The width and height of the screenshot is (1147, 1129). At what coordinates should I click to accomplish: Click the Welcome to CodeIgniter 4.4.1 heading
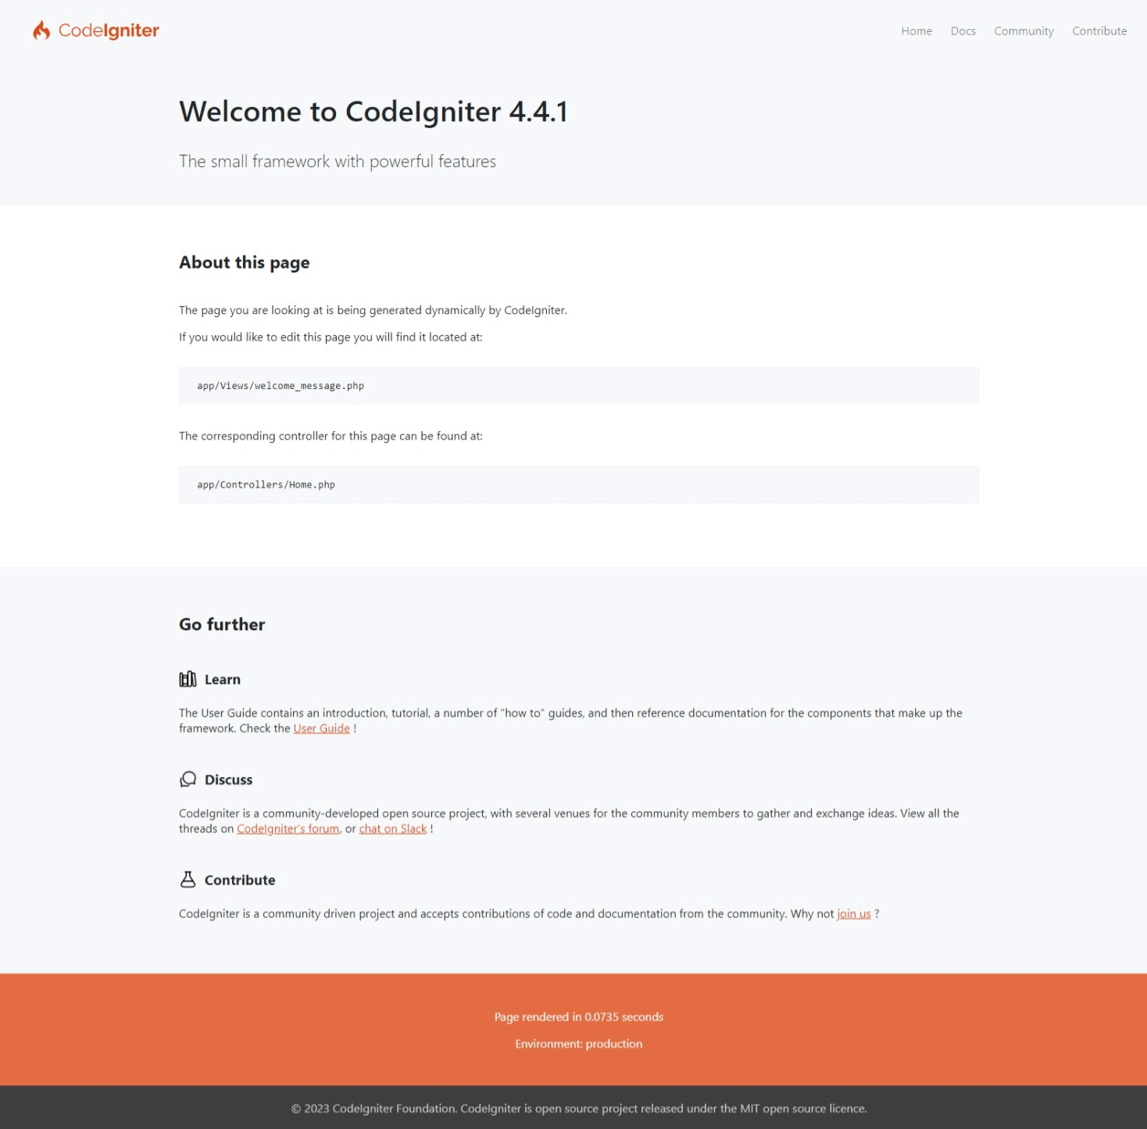[x=373, y=112]
